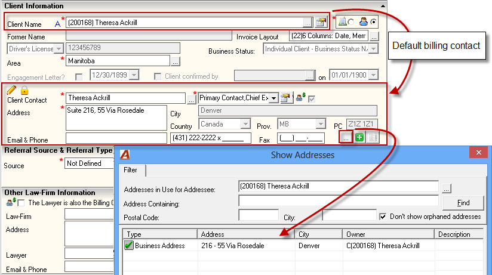Viewport: 492px width, 275px height.
Task: Close the Show Addresses dialog
Action: point(478,152)
